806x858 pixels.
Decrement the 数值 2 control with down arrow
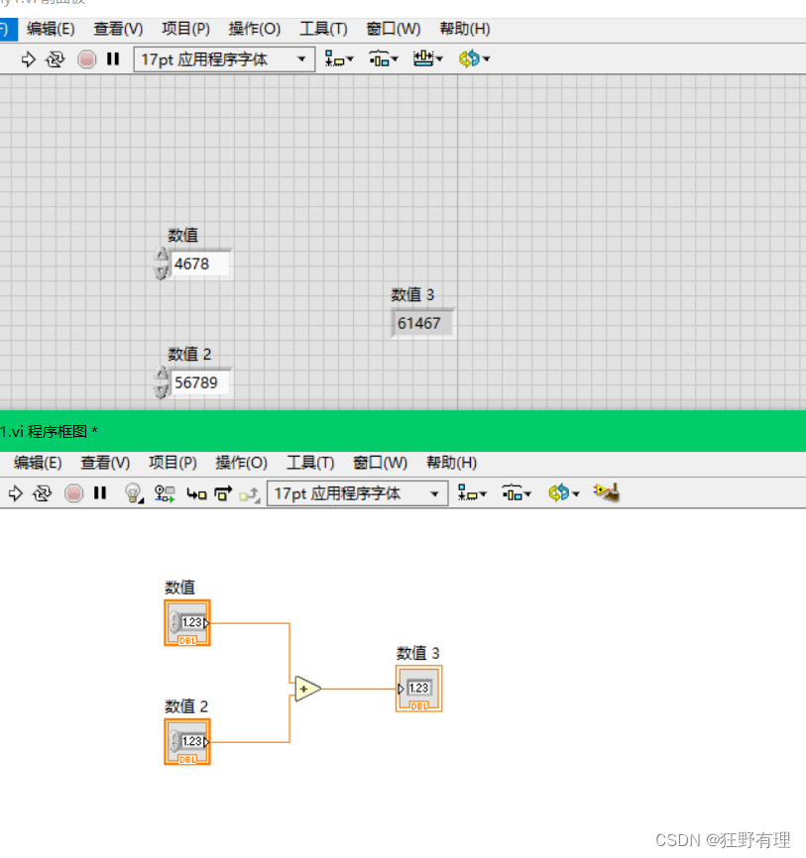tap(162, 390)
